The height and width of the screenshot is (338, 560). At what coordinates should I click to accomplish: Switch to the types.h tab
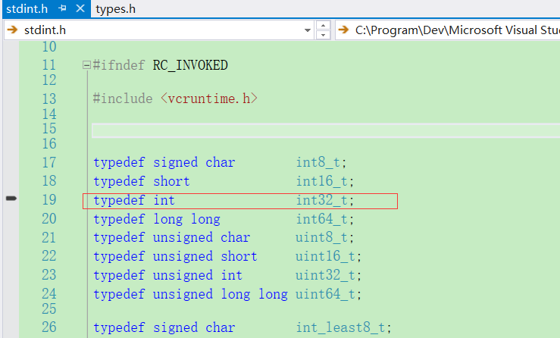pos(116,9)
